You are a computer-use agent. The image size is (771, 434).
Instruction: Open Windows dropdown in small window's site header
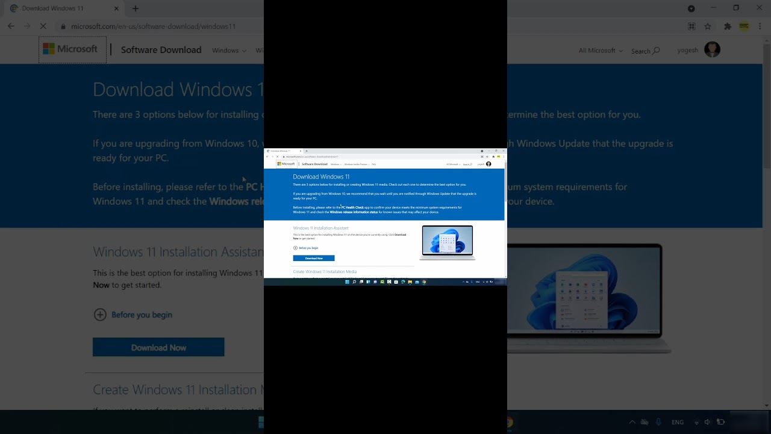pyautogui.click(x=336, y=164)
